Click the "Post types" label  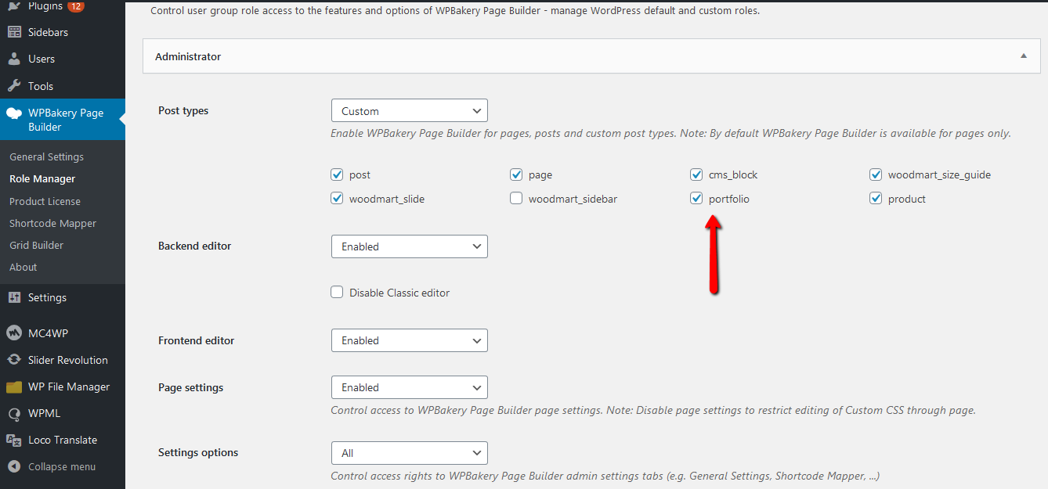183,110
